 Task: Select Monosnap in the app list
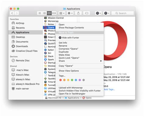click(x=51, y=21)
